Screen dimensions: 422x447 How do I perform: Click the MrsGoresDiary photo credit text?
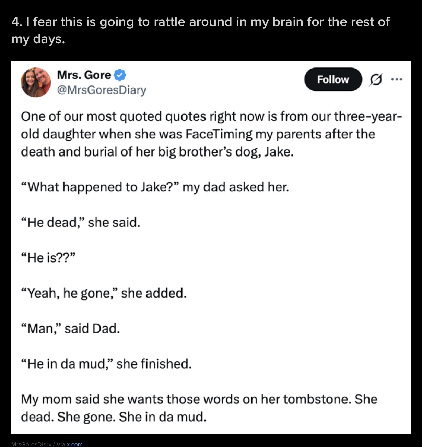[31, 444]
